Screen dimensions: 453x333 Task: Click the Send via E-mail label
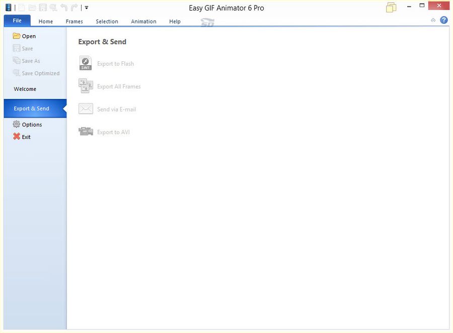point(116,109)
